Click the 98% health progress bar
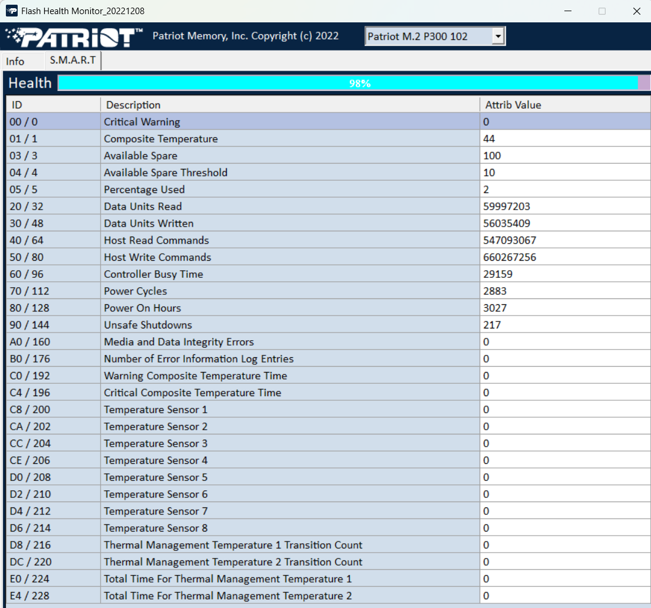 click(x=353, y=83)
